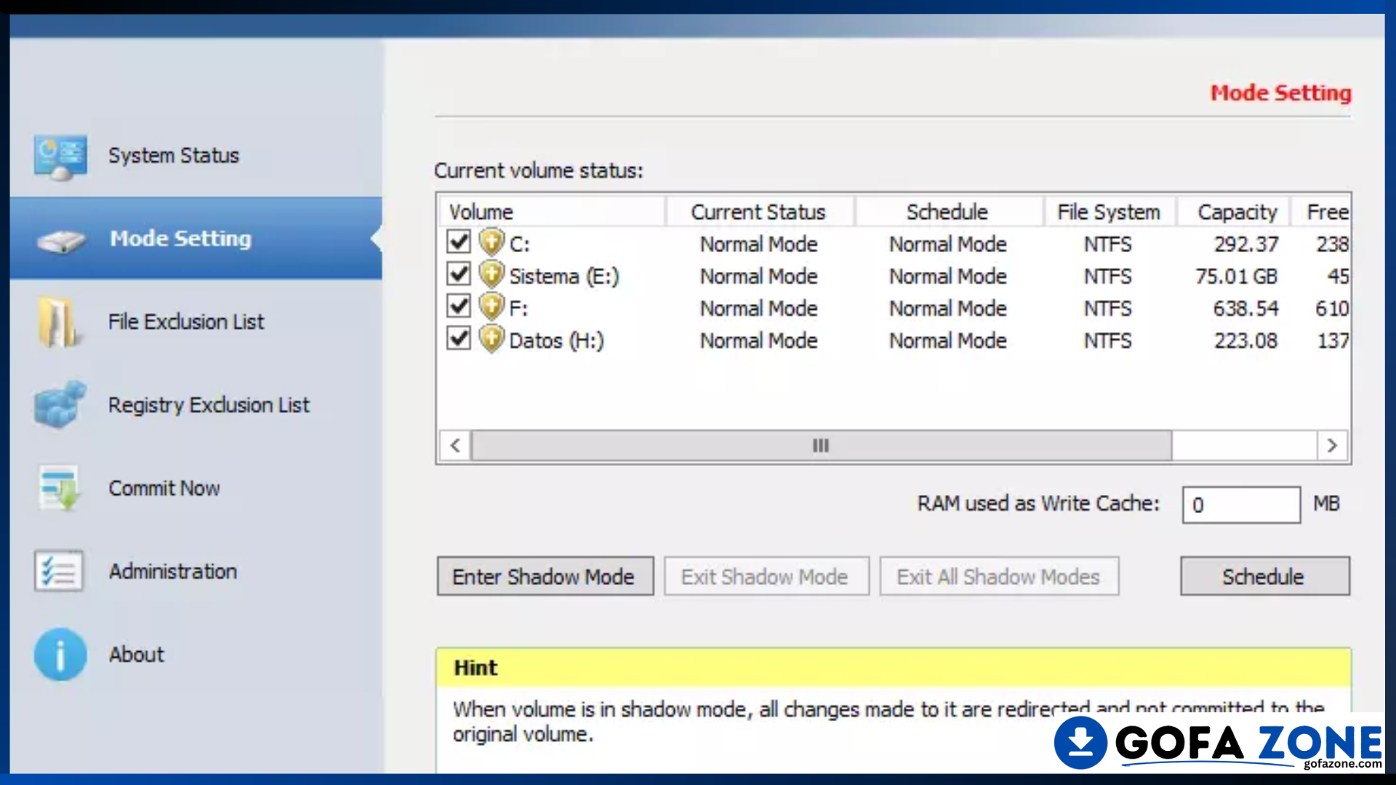Select the Datos (H:) volume name
The height and width of the screenshot is (785, 1396).
(556, 340)
